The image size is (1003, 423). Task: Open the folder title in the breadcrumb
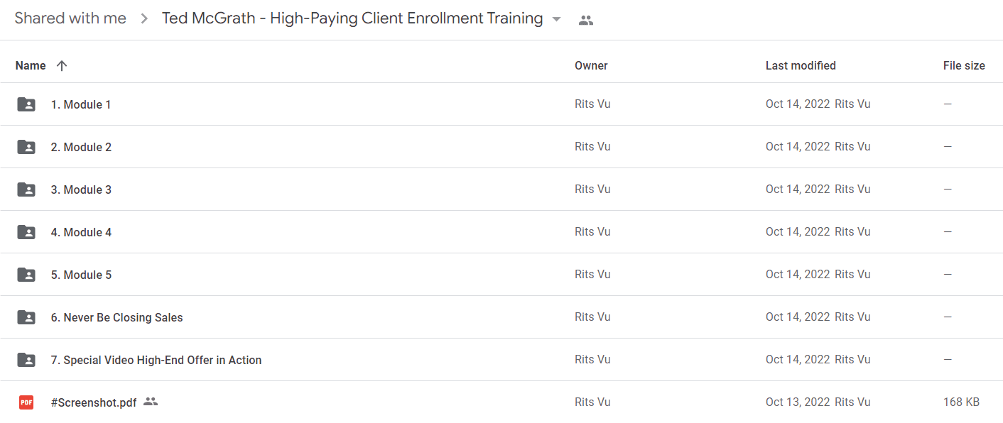click(x=352, y=18)
